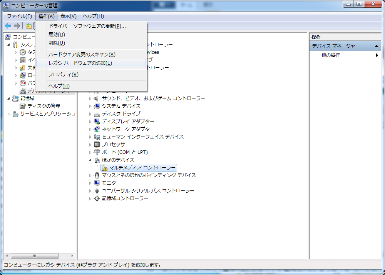The height and width of the screenshot is (275, 385).
Task: Click the warning icon on マルチメディア コントローラー
Action: click(x=105, y=167)
